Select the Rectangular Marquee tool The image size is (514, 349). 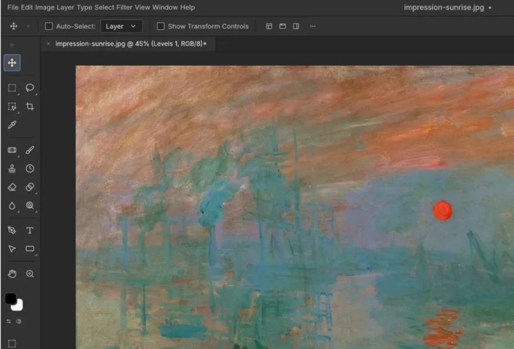click(12, 88)
